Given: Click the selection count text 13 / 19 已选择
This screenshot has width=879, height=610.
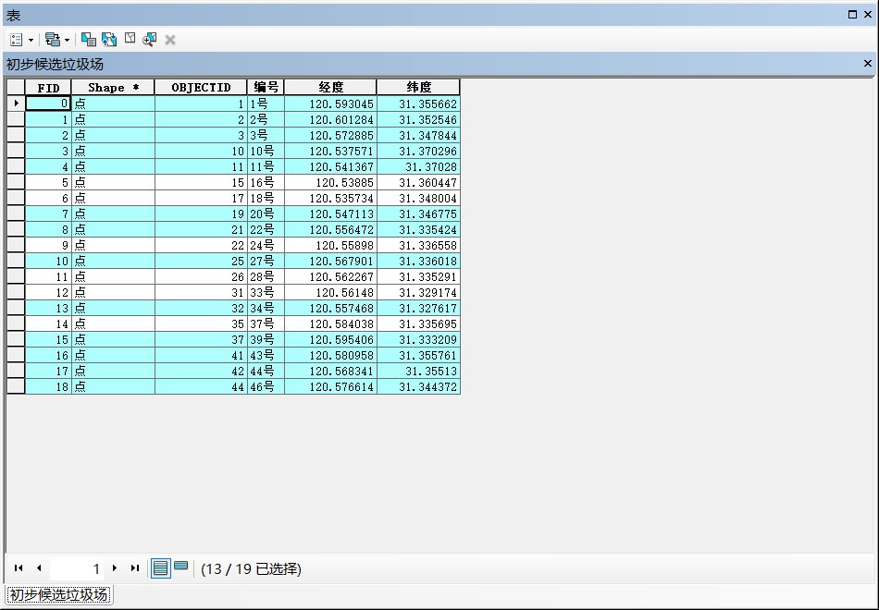Looking at the screenshot, I should coord(251,568).
